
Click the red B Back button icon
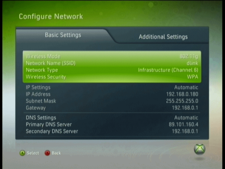[47, 153]
